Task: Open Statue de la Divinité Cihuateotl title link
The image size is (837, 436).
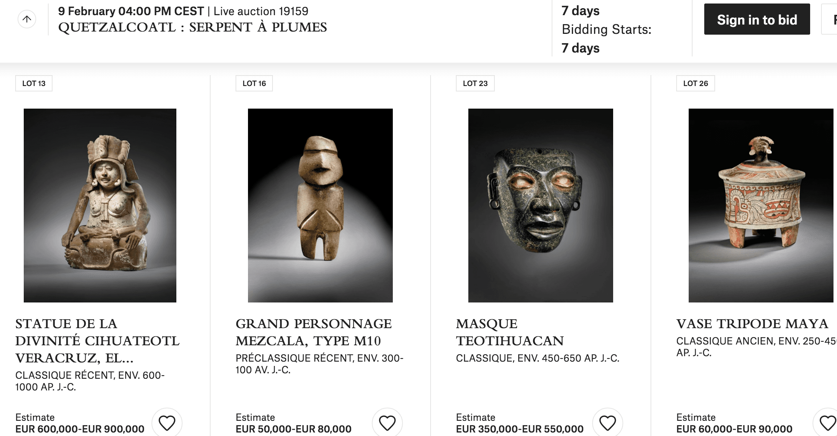Action: click(97, 341)
